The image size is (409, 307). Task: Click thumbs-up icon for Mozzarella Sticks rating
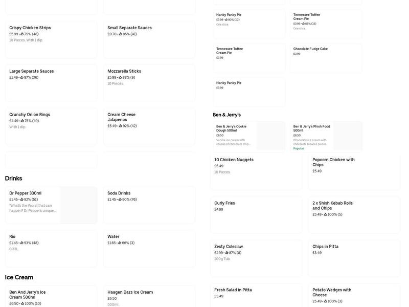[121, 78]
